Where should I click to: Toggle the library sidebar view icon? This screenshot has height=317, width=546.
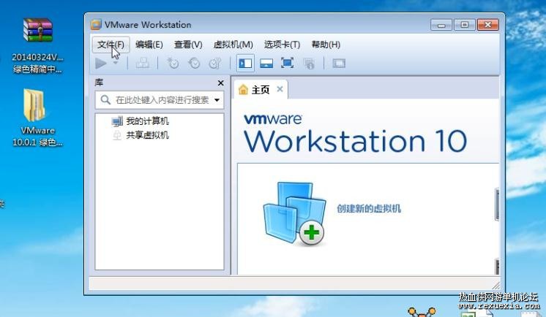point(245,64)
